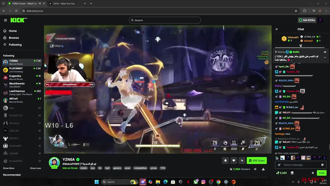Open offline channel bijw

pos(22,108)
